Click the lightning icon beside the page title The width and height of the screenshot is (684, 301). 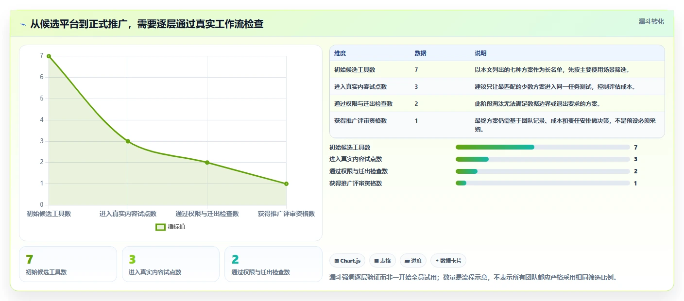pos(23,24)
